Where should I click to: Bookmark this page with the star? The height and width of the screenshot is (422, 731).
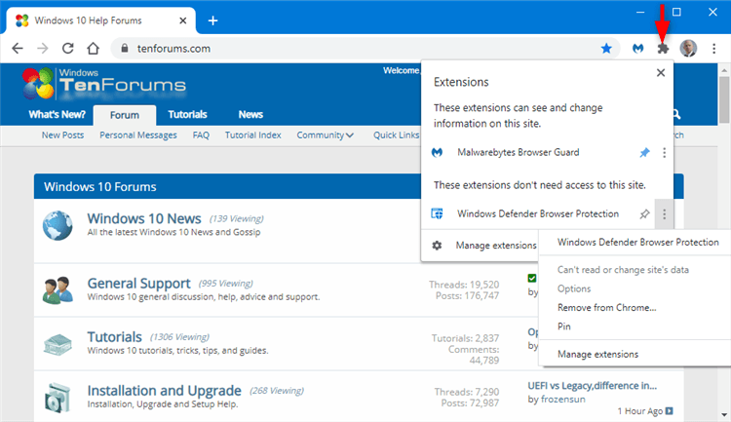[x=606, y=48]
